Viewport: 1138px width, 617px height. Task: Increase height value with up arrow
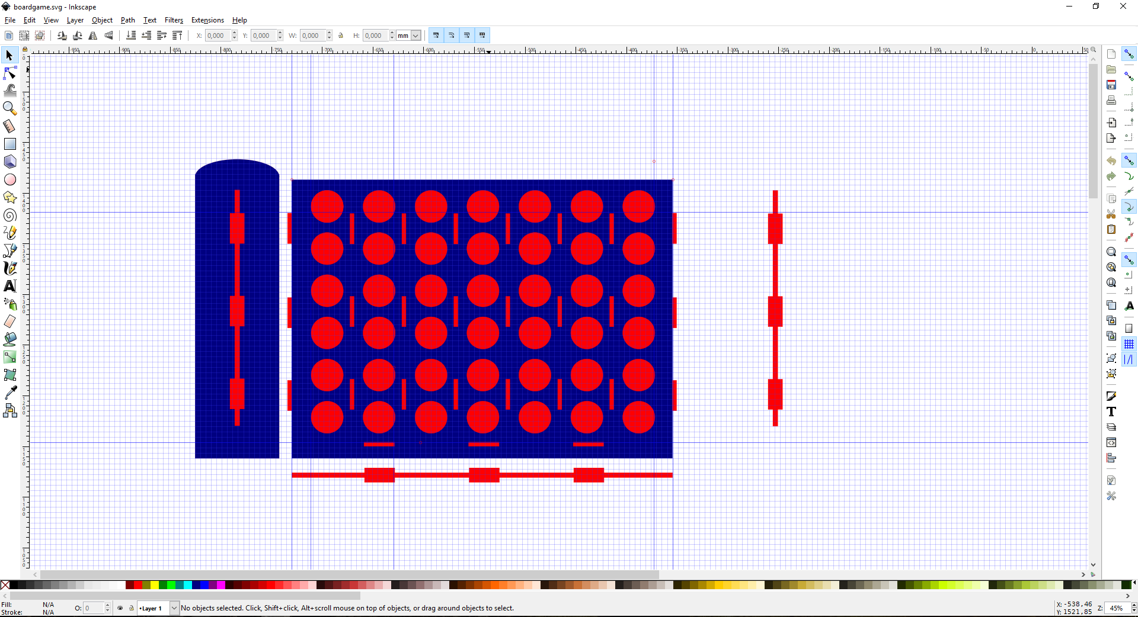[392, 33]
